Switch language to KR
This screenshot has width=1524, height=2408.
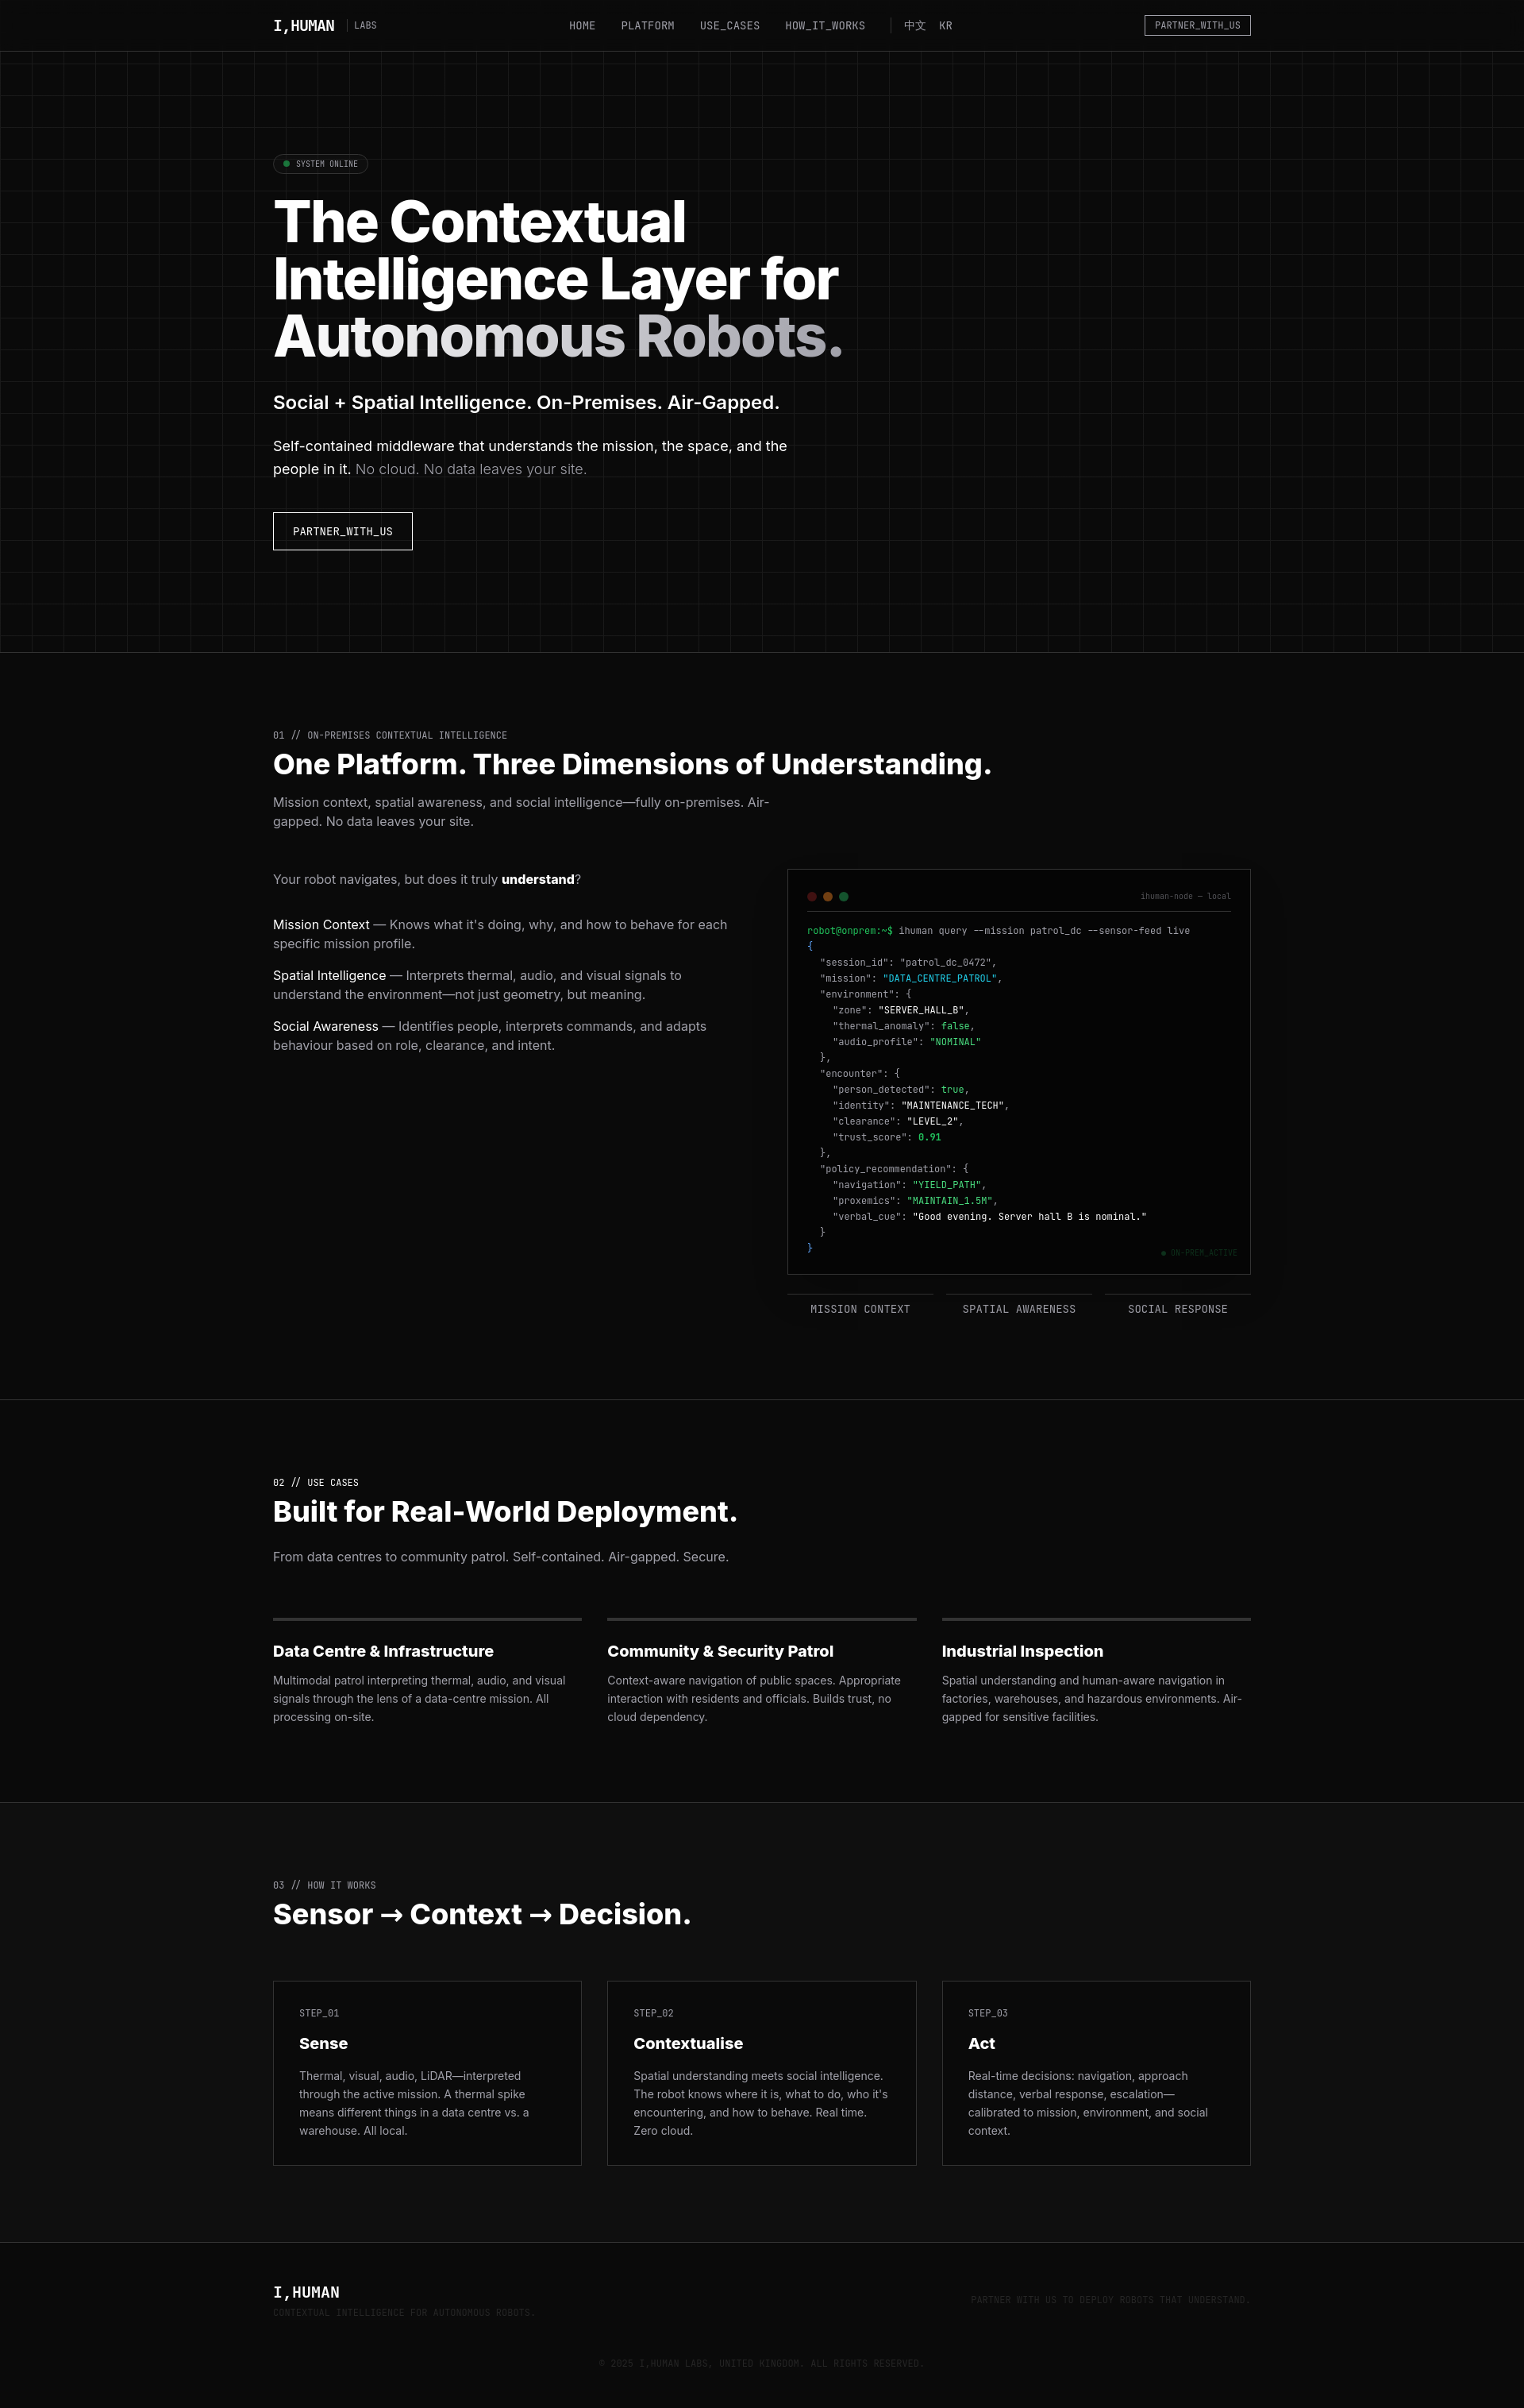coord(945,26)
